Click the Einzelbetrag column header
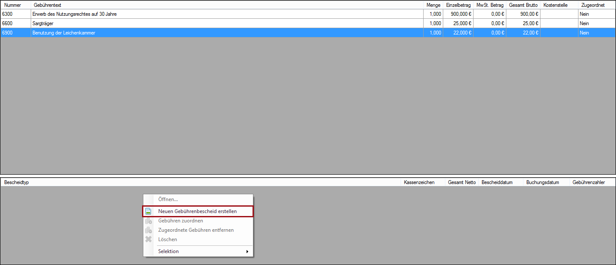 pyautogui.click(x=458, y=5)
